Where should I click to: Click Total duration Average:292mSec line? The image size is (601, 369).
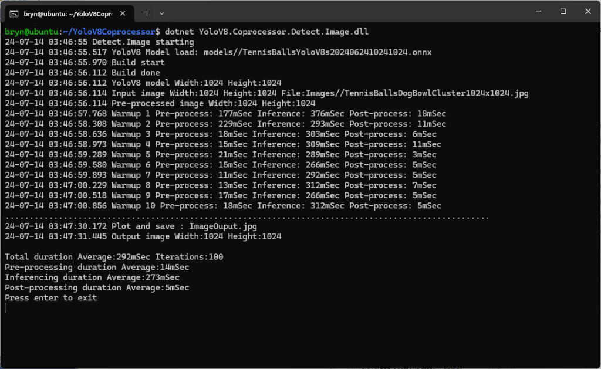click(114, 257)
